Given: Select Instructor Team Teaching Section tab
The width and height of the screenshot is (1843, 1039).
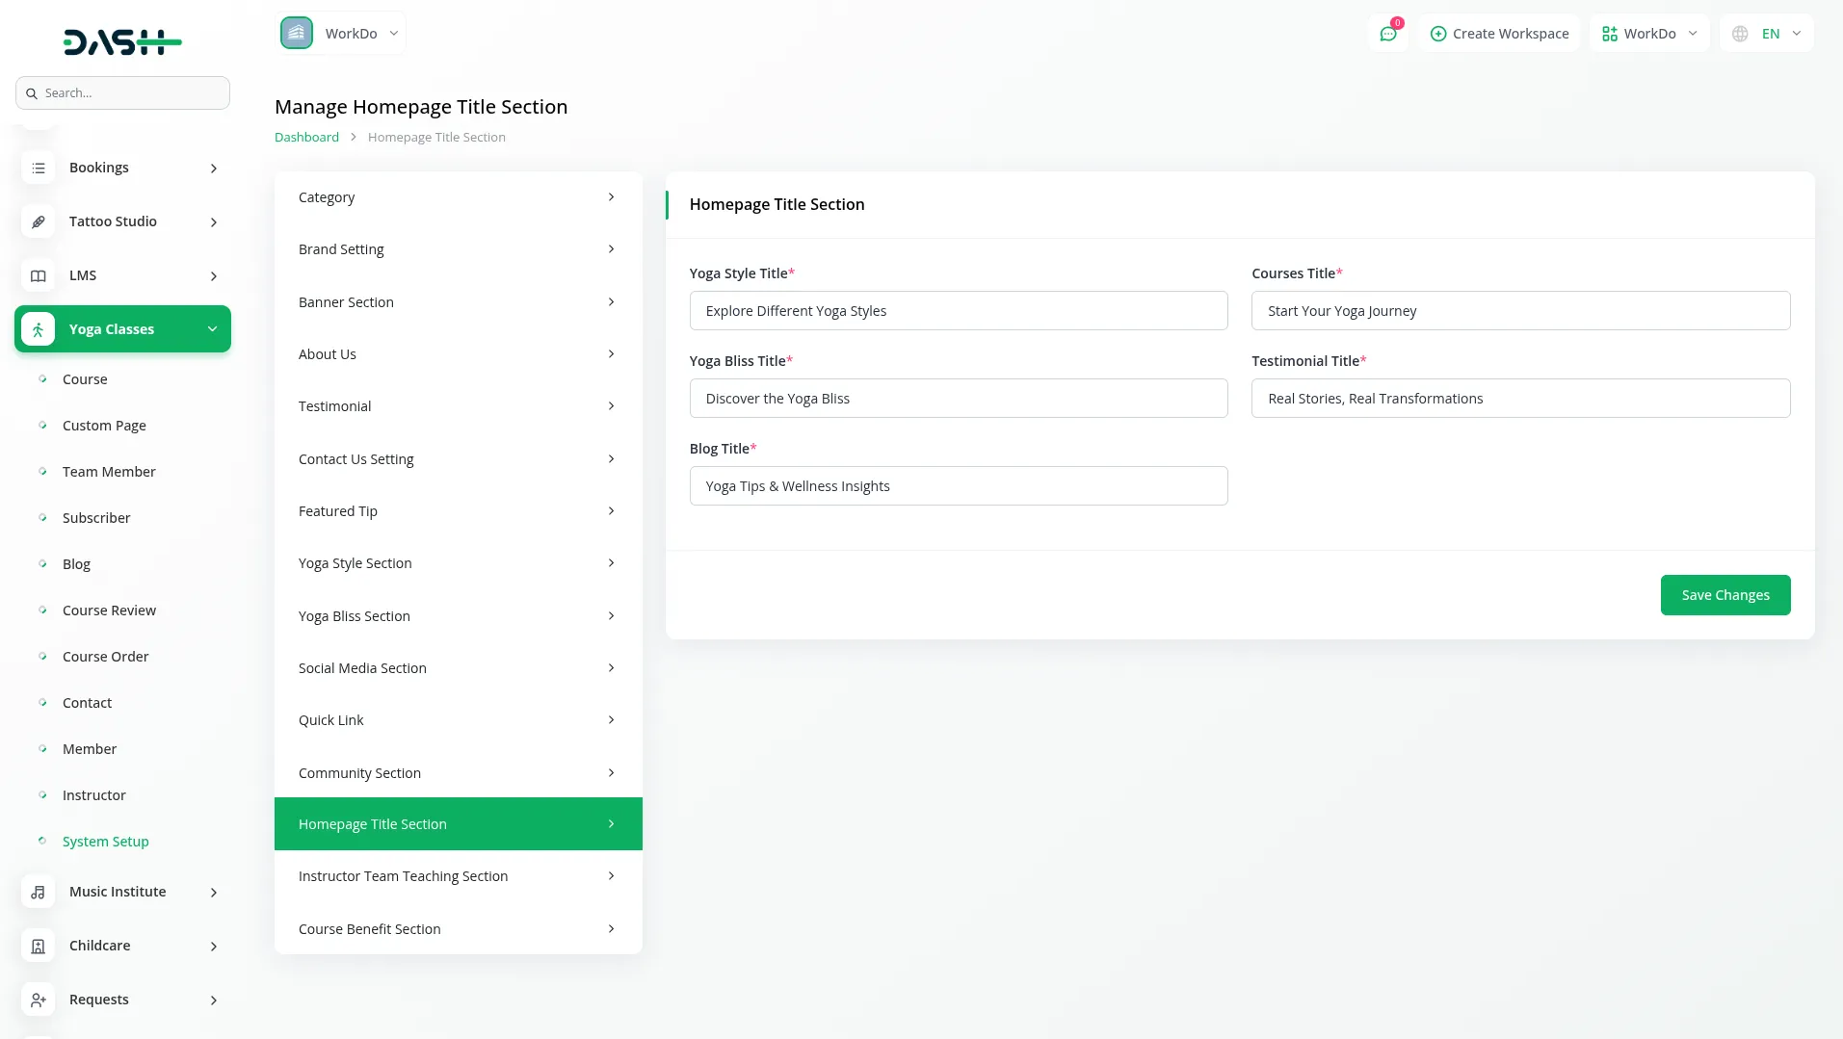Looking at the screenshot, I should point(458,876).
